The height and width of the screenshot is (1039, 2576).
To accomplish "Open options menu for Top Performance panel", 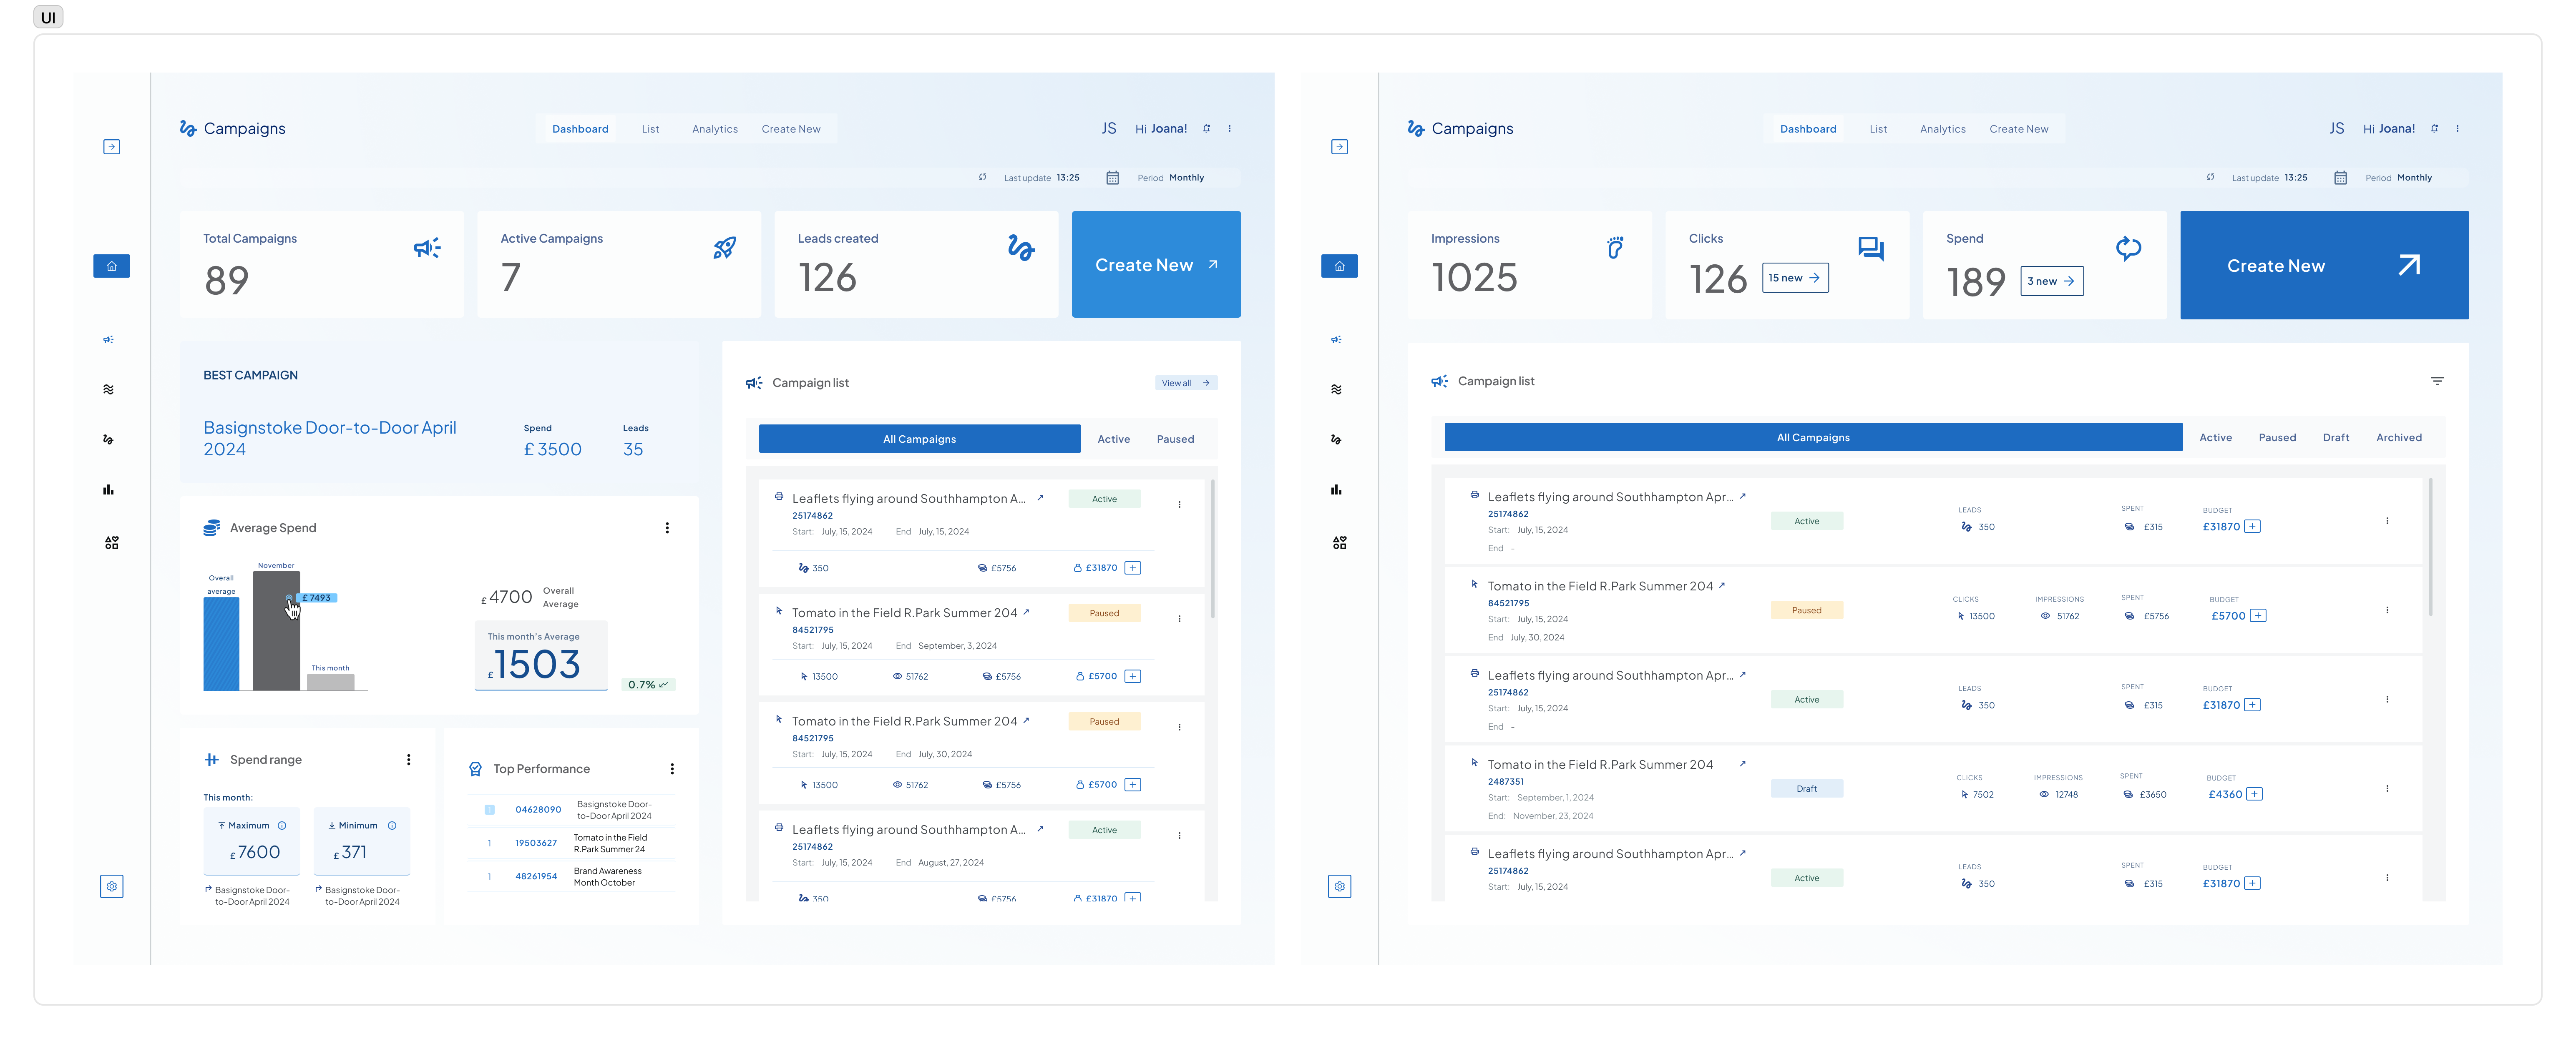I will click(672, 768).
